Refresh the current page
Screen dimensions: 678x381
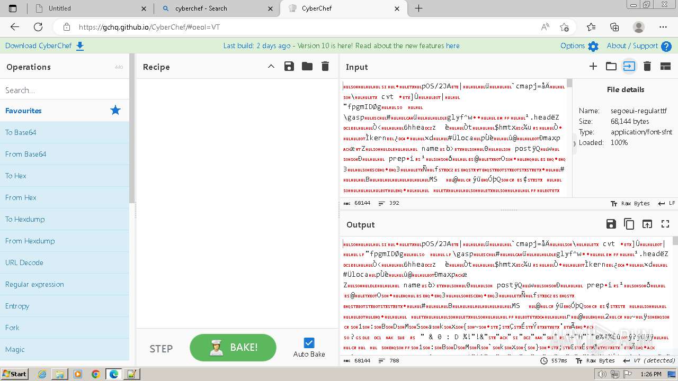pyautogui.click(x=38, y=27)
